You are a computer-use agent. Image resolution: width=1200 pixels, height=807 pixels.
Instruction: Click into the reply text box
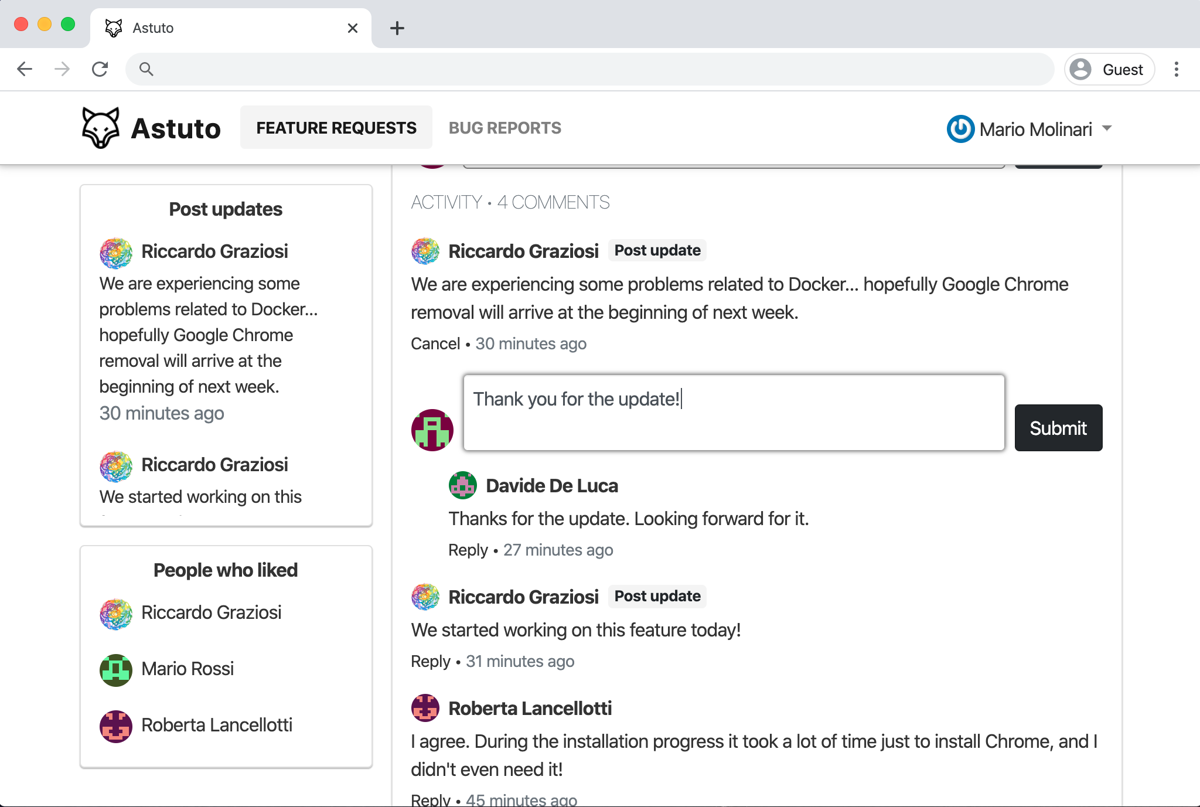(x=733, y=413)
